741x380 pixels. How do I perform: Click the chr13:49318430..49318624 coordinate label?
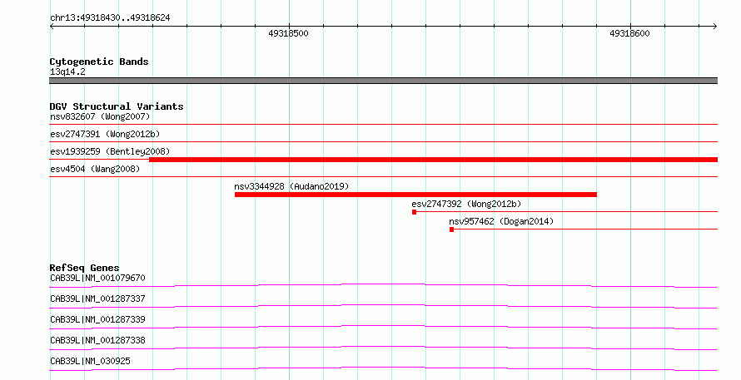pos(110,18)
